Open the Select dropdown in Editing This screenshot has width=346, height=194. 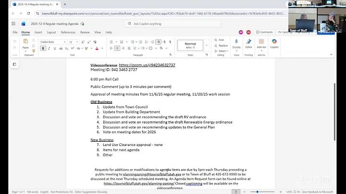click(x=221, y=51)
